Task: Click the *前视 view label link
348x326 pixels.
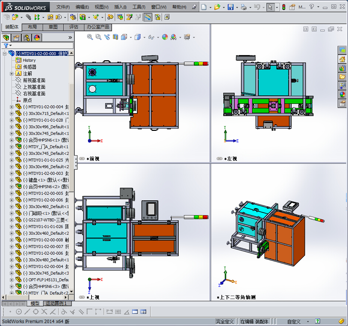Action: 93,159
